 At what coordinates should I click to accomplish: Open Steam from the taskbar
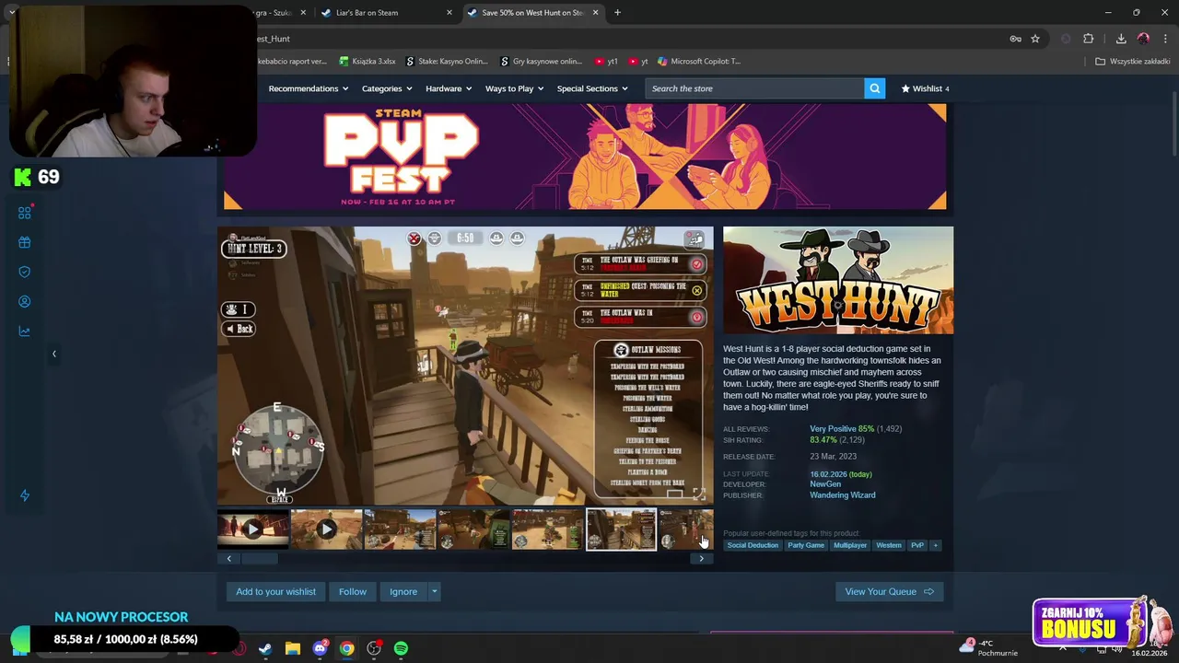click(x=264, y=648)
